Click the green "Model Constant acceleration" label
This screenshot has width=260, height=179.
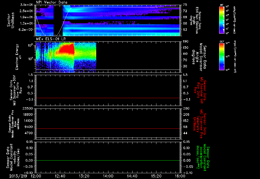tap(203, 157)
